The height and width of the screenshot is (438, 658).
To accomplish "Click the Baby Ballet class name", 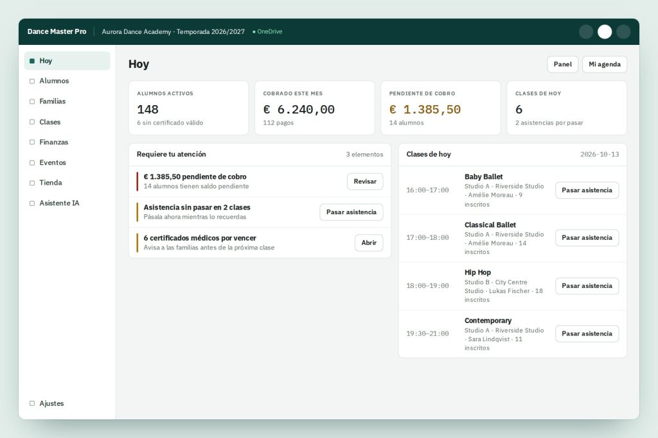I will 483,177.
